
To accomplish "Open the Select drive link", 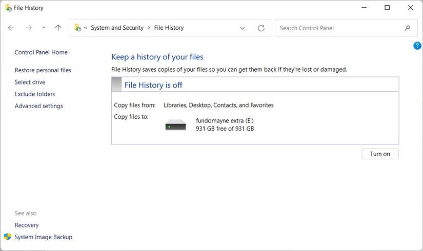I will 30,82.
